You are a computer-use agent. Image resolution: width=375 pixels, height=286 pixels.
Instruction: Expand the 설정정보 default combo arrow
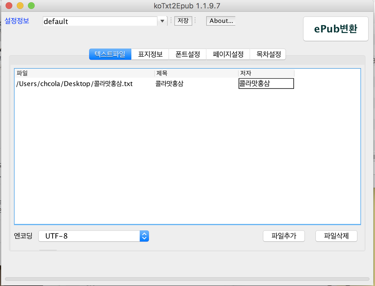[x=162, y=21]
